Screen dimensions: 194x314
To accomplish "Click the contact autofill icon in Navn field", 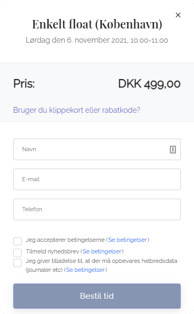I will pyautogui.click(x=173, y=150).
